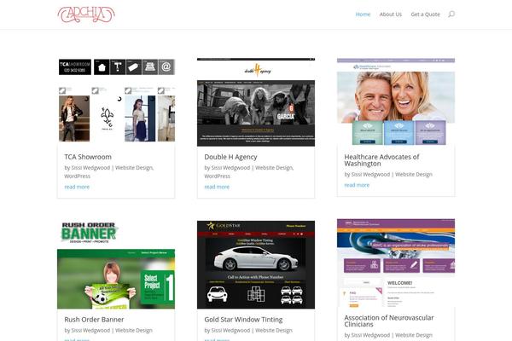The image size is (512, 341).
Task: Open the About Us page
Action: [x=391, y=14]
